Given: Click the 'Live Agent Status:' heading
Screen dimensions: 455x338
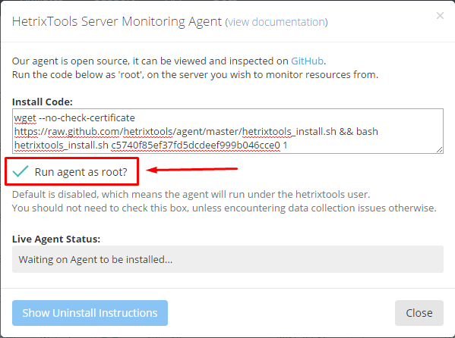Looking at the screenshot, I should (x=56, y=239).
